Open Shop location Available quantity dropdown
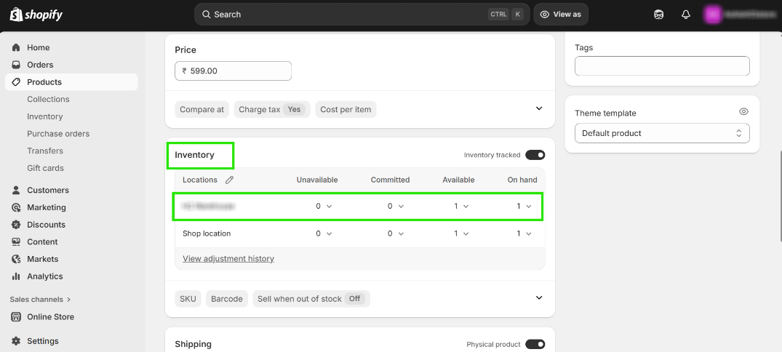The height and width of the screenshot is (352, 782). tap(461, 233)
